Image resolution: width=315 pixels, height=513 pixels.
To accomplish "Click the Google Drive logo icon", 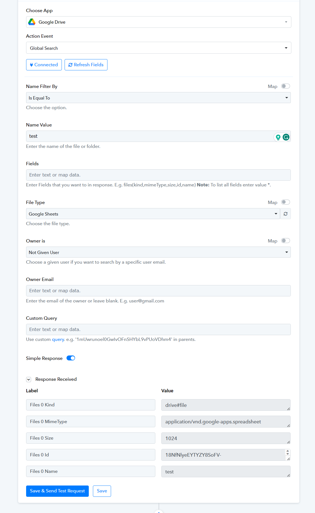I will tap(32, 22).
